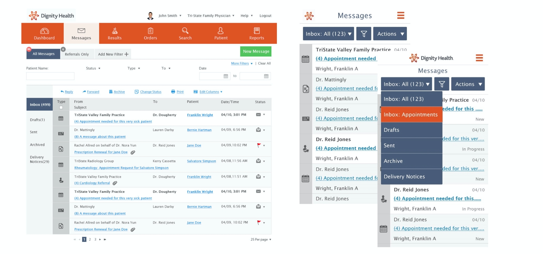Click the filter funnel button in mobile view
Viewport: 543px width, 254px height.
point(364,34)
